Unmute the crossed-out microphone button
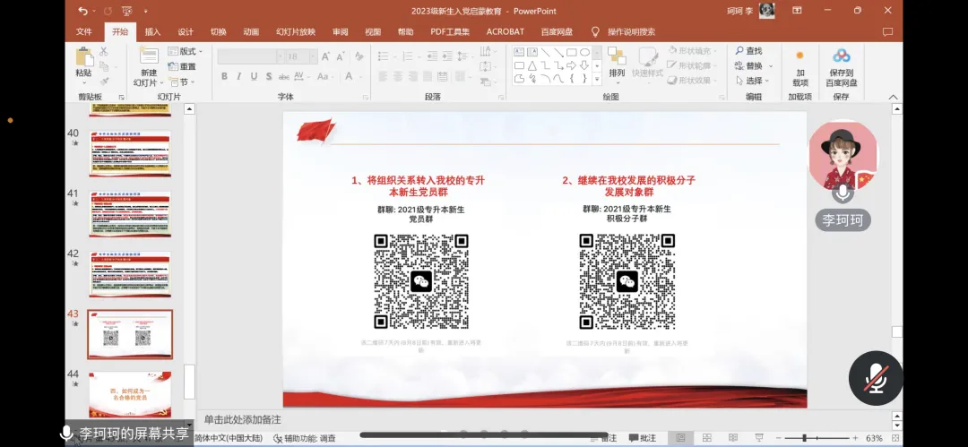The height and width of the screenshot is (447, 968). coord(875,380)
